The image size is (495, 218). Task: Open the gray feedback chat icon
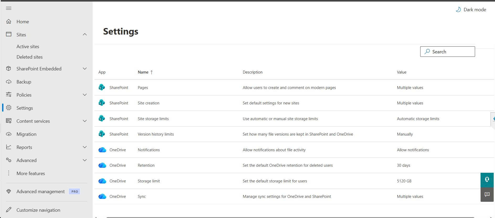coord(487,194)
